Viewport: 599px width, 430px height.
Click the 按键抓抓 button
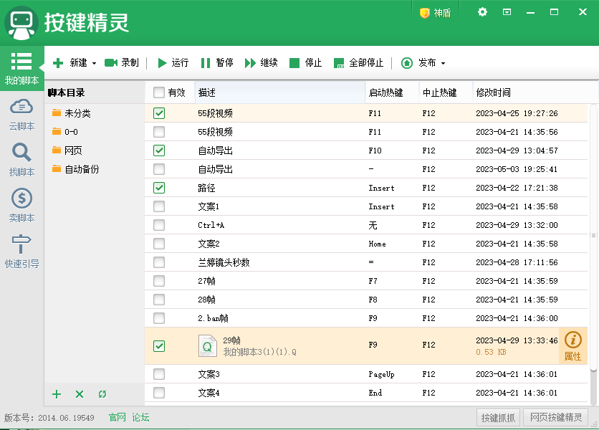498,417
